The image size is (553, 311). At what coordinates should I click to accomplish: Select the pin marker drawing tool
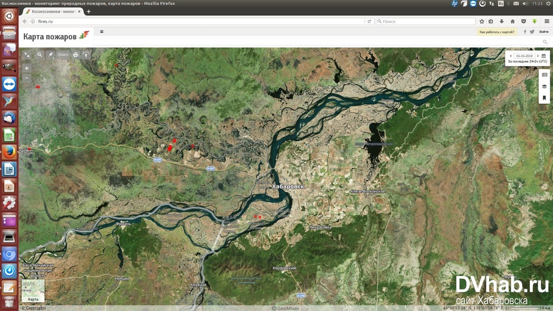(51, 54)
